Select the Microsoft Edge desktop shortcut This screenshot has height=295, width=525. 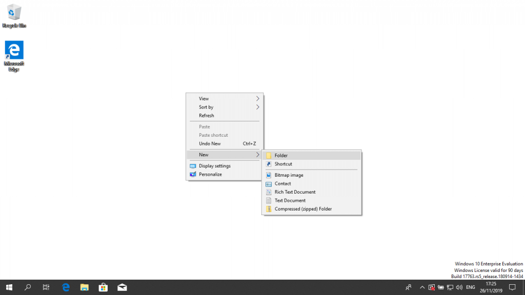click(14, 56)
